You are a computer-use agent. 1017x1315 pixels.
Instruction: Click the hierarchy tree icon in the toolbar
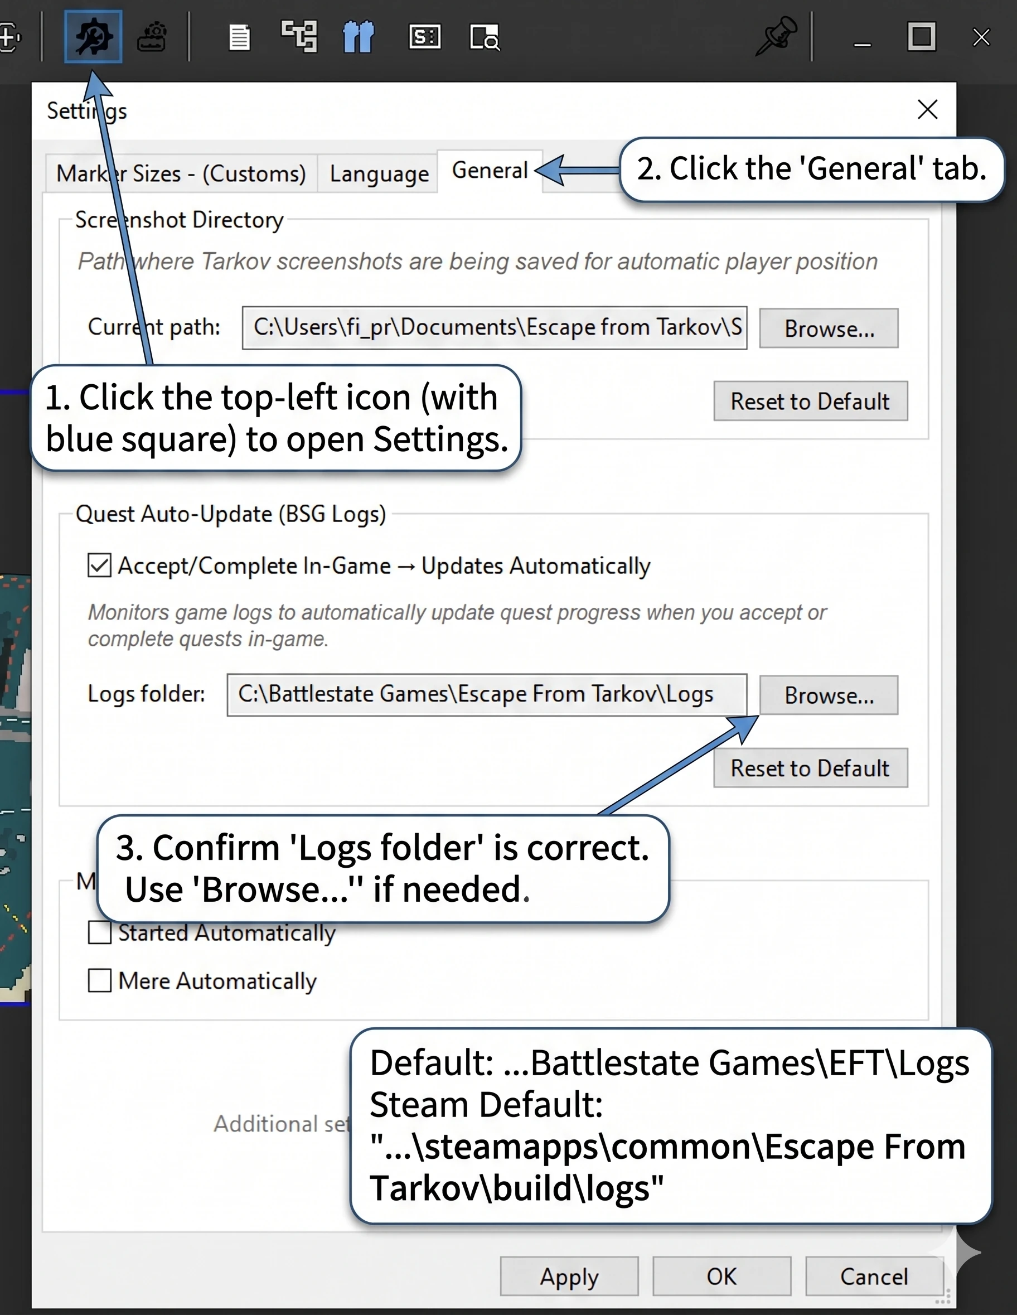(299, 37)
